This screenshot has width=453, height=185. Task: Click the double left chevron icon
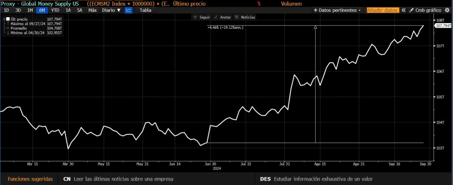point(403,10)
